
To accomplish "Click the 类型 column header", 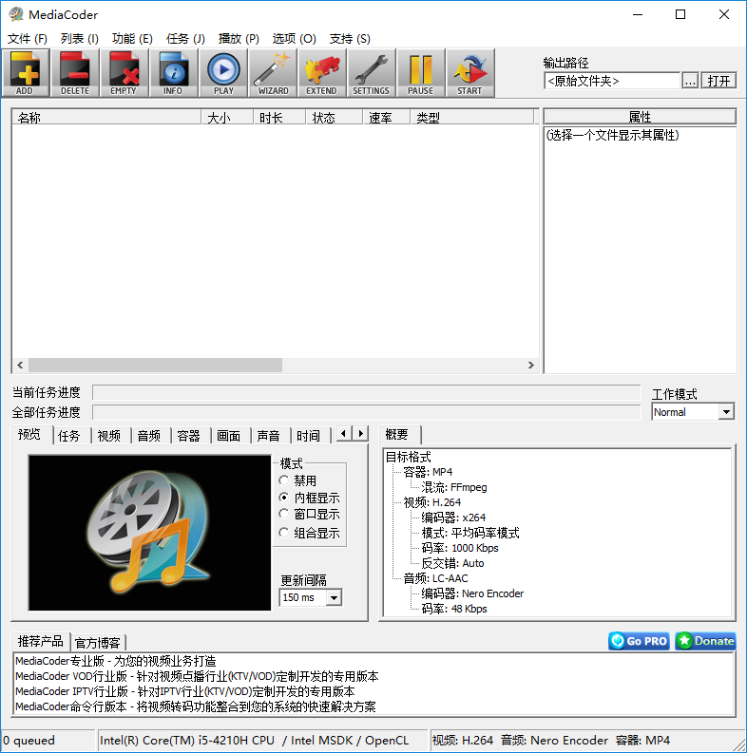I will [x=472, y=118].
